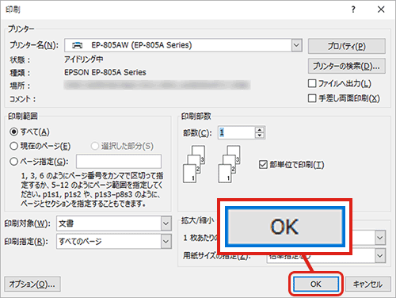
Task: Click the help question mark icon
Action: point(353,10)
